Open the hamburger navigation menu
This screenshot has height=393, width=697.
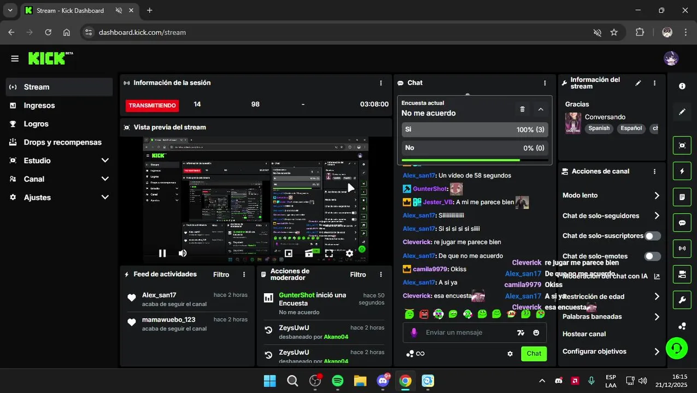point(15,58)
